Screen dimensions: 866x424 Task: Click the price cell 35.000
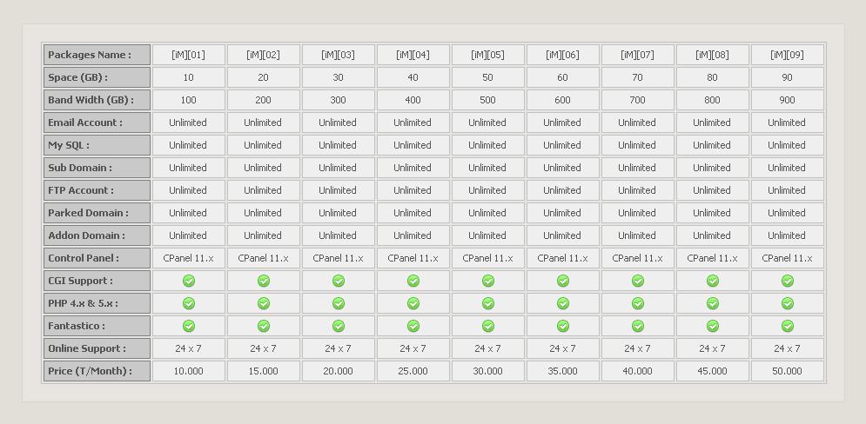pyautogui.click(x=563, y=371)
